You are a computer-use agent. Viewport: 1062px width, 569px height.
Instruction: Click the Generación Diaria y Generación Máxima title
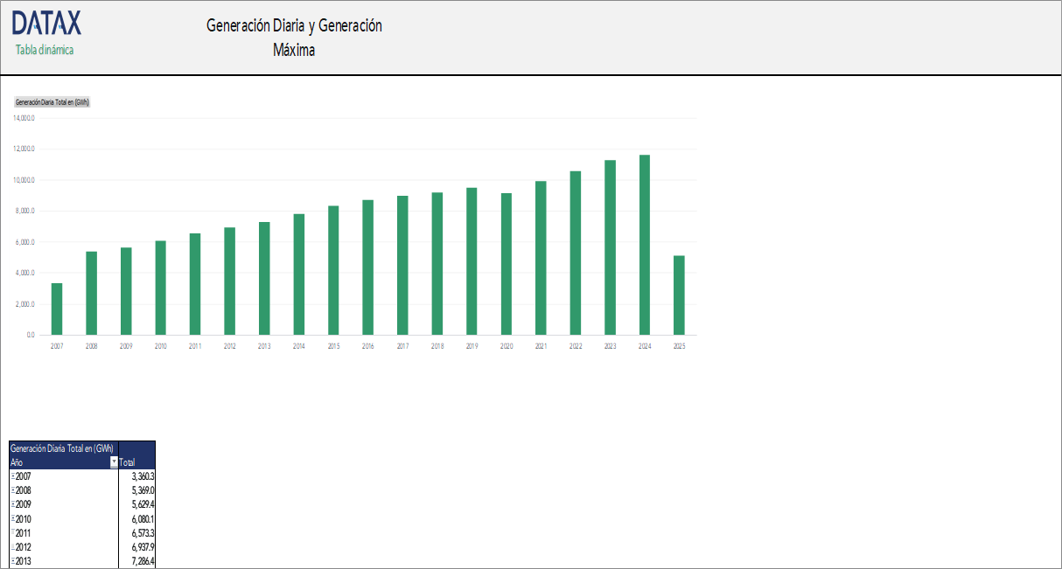[294, 38]
